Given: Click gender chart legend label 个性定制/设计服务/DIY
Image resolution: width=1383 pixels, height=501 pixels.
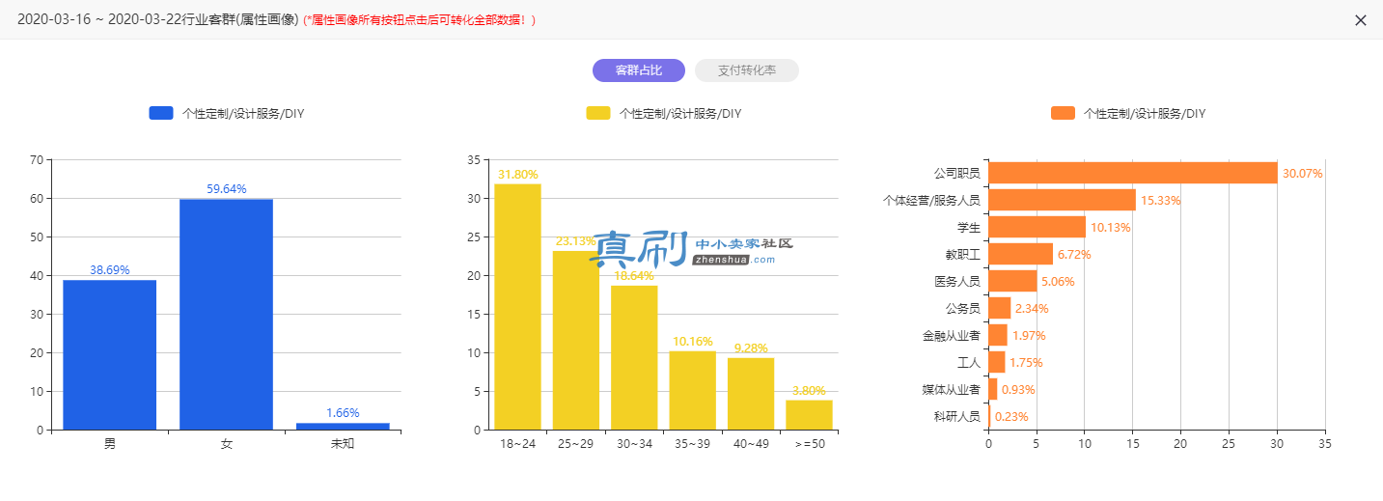Looking at the screenshot, I should tap(243, 113).
